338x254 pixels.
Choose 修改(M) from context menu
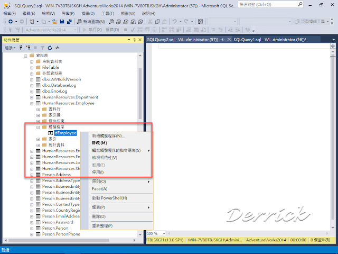117,143
